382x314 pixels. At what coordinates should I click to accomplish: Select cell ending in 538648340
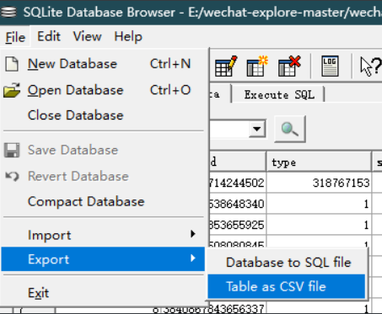pos(238,204)
